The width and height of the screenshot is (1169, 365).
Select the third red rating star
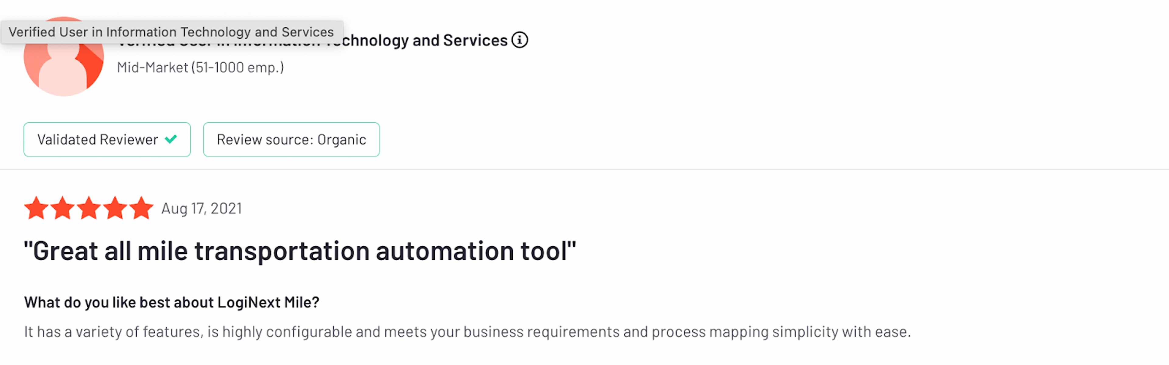(x=90, y=208)
